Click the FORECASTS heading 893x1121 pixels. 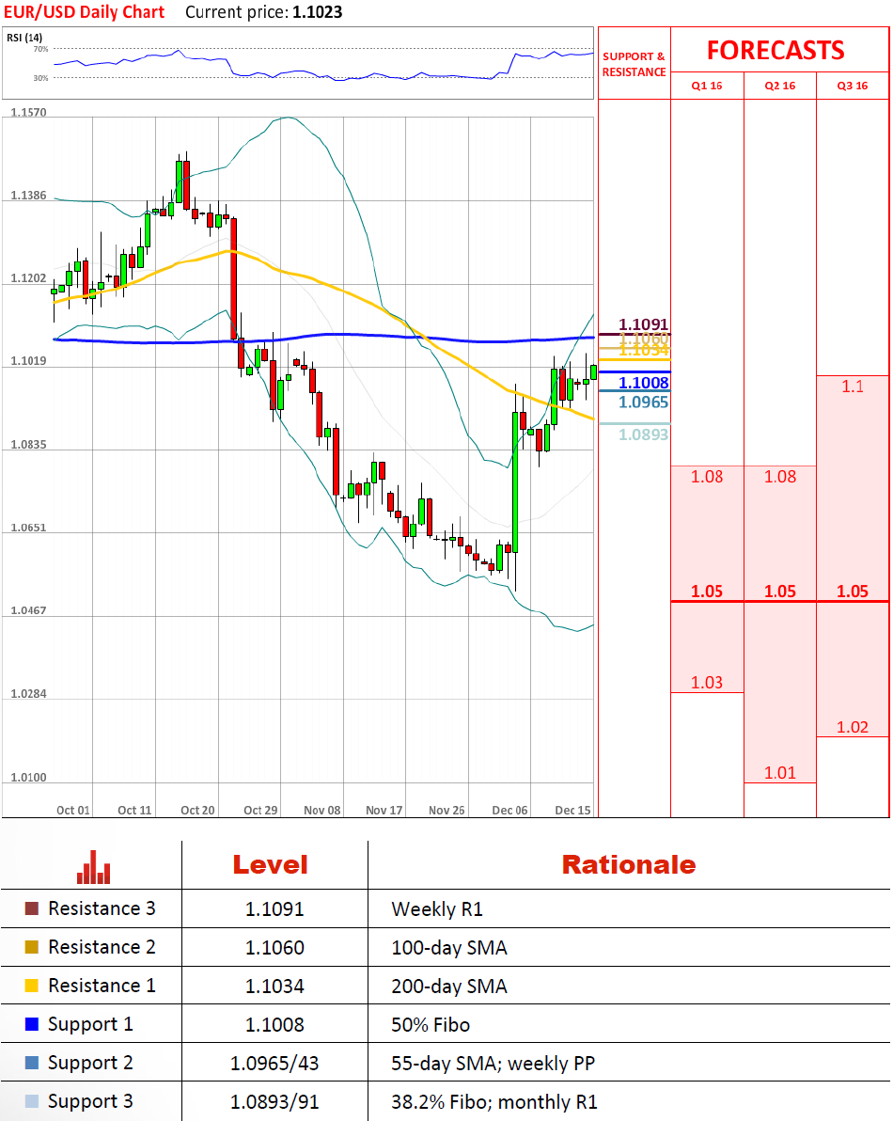click(775, 50)
